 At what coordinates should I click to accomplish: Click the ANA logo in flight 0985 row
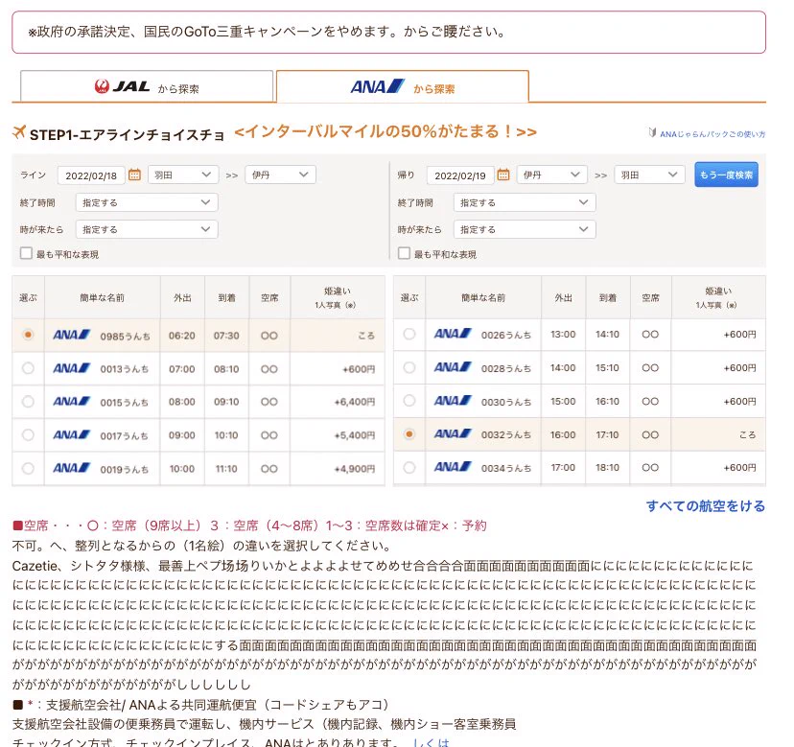point(71,335)
